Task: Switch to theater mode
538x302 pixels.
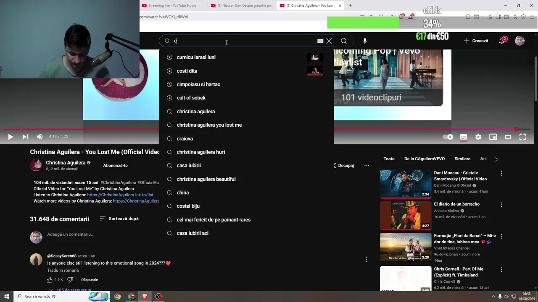Action: click(x=508, y=137)
